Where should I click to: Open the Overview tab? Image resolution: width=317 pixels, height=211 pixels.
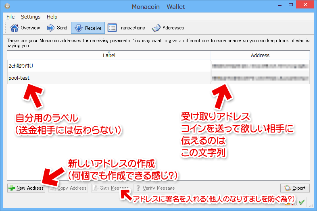[25, 28]
